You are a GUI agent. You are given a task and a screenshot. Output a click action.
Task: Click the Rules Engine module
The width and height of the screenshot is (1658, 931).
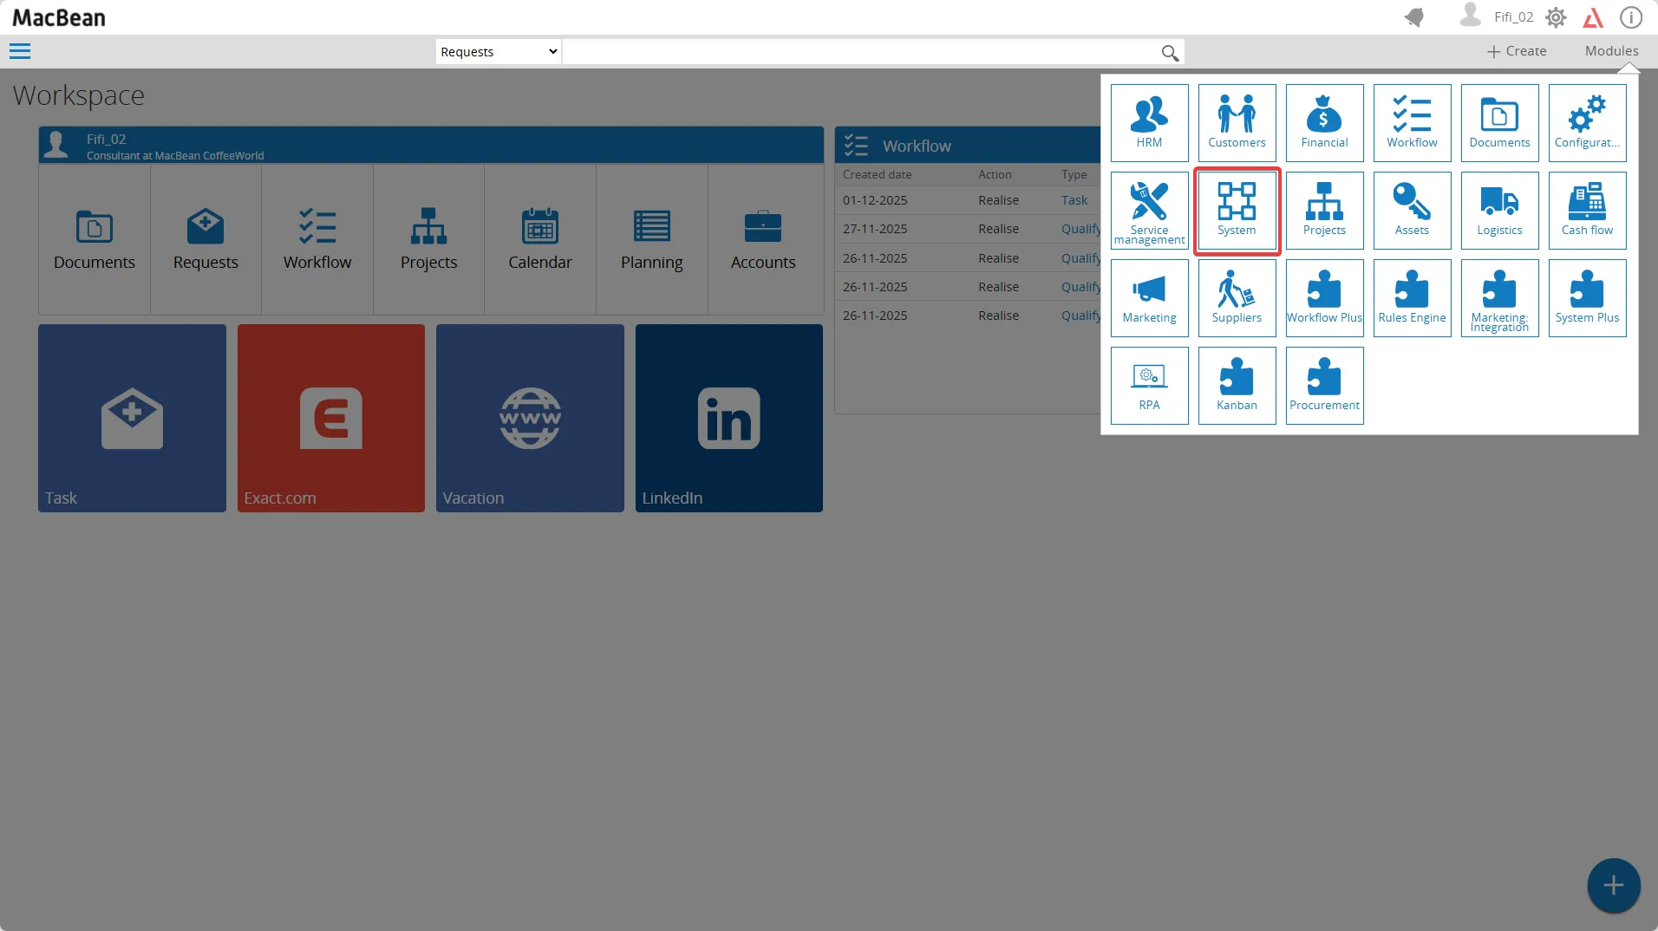(x=1412, y=297)
